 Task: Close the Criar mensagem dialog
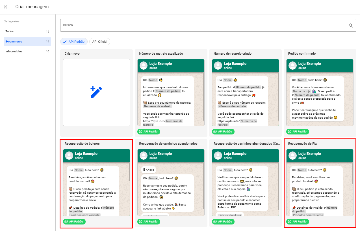coord(5,7)
